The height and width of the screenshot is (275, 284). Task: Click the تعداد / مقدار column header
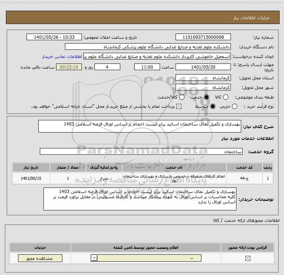(x=68, y=167)
